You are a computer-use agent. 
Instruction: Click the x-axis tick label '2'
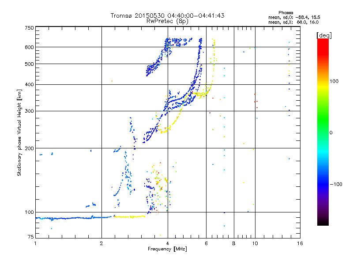pyautogui.click(x=101, y=243)
